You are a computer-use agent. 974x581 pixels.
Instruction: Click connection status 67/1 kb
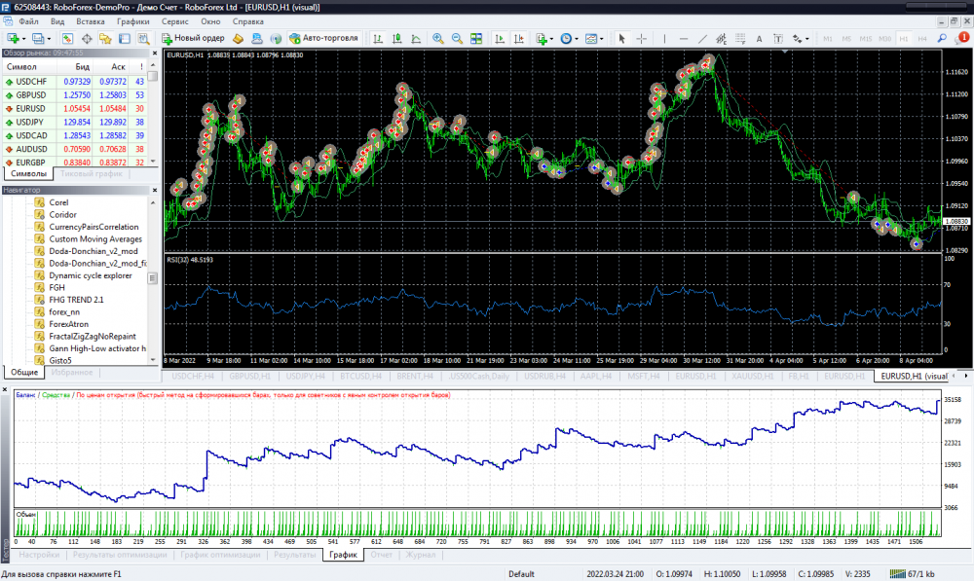pos(912,573)
